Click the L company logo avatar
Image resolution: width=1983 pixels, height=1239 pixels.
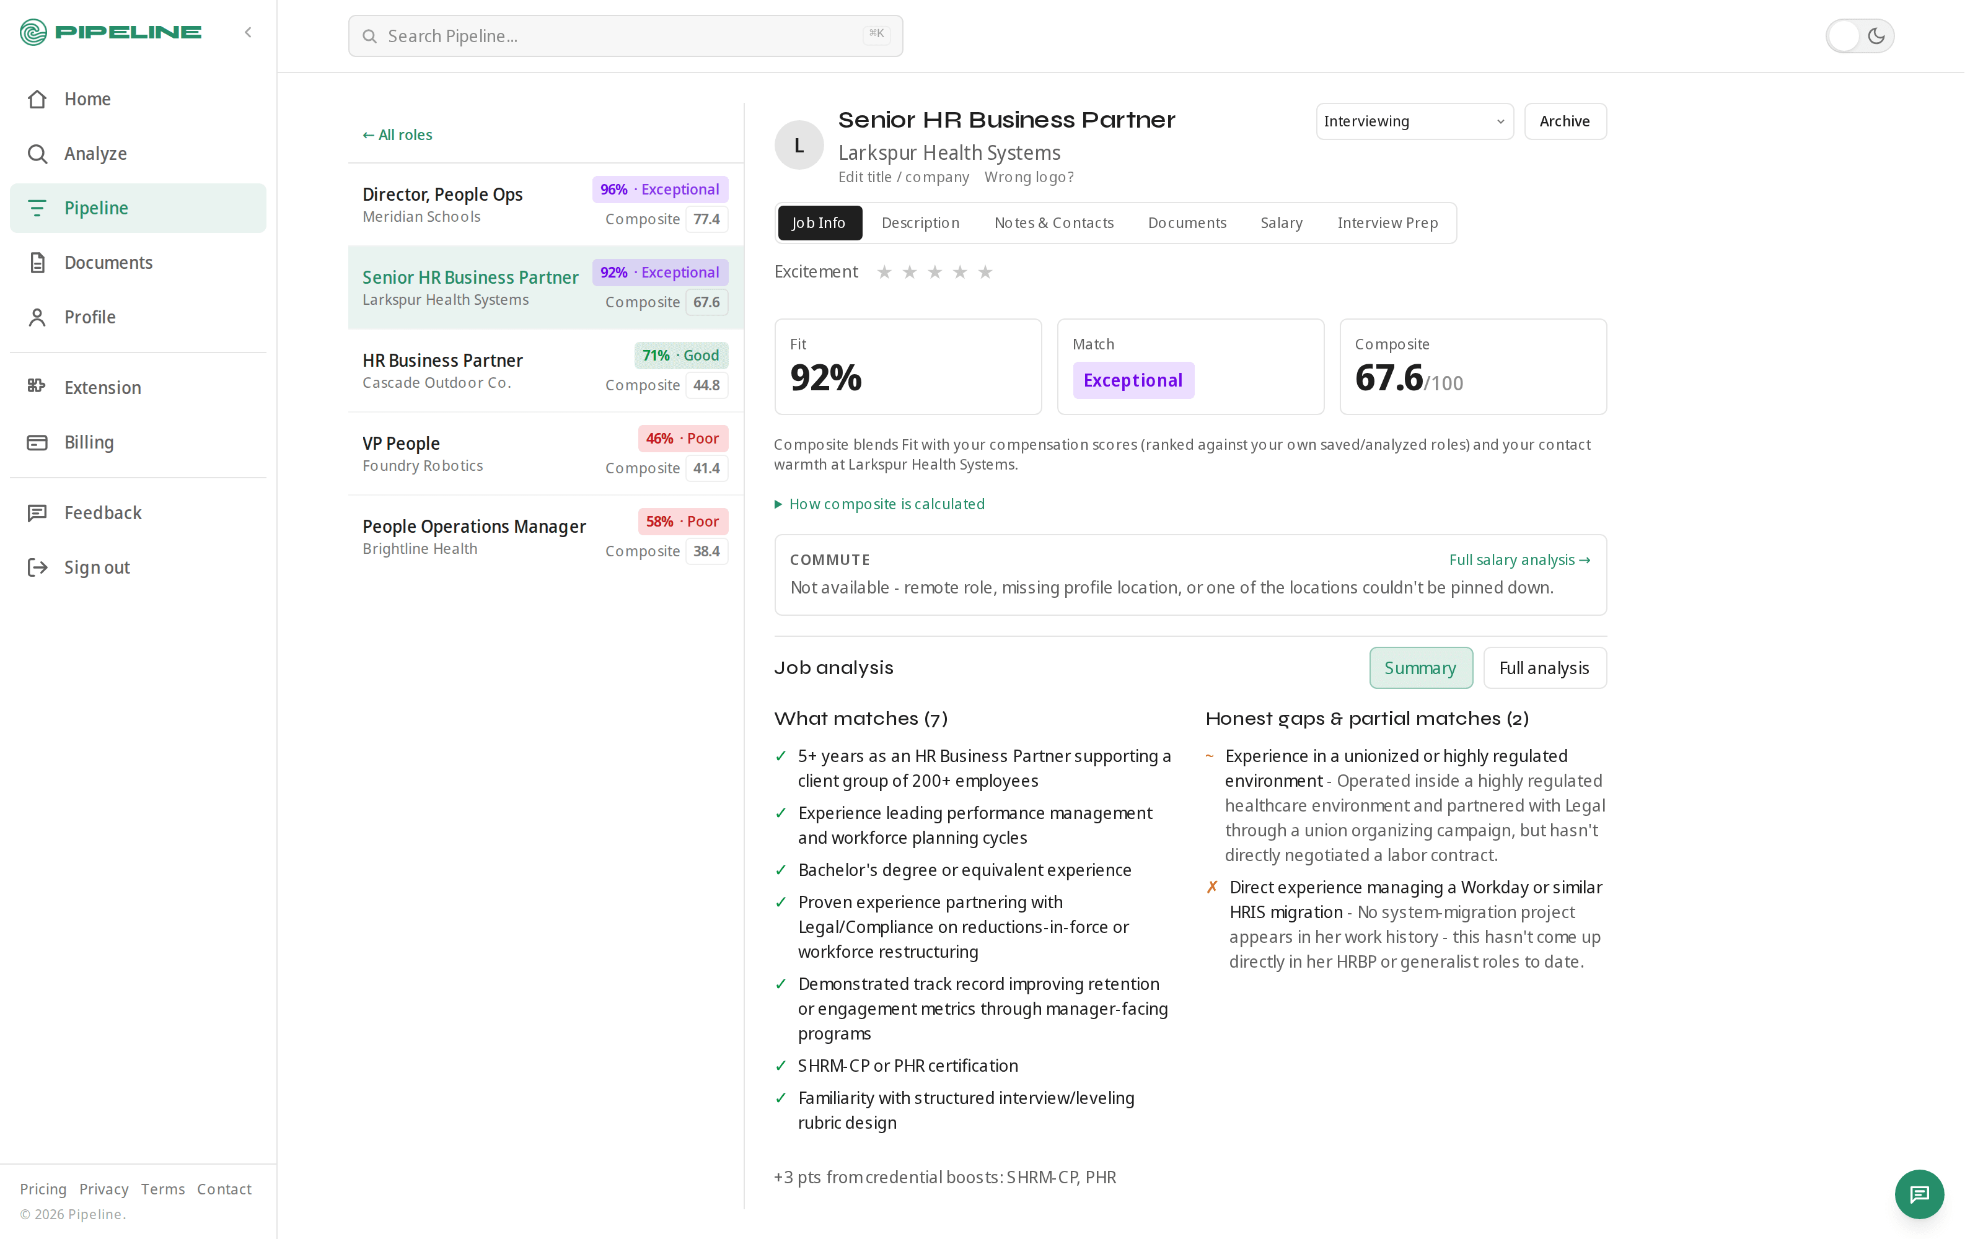click(x=799, y=145)
